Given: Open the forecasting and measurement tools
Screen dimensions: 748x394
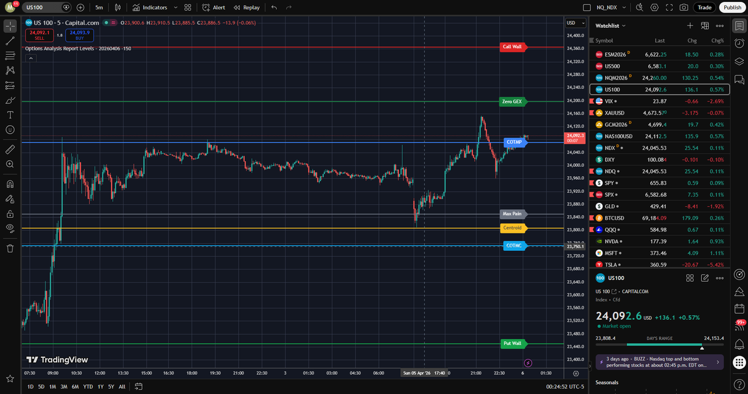Looking at the screenshot, I should coord(10,85).
